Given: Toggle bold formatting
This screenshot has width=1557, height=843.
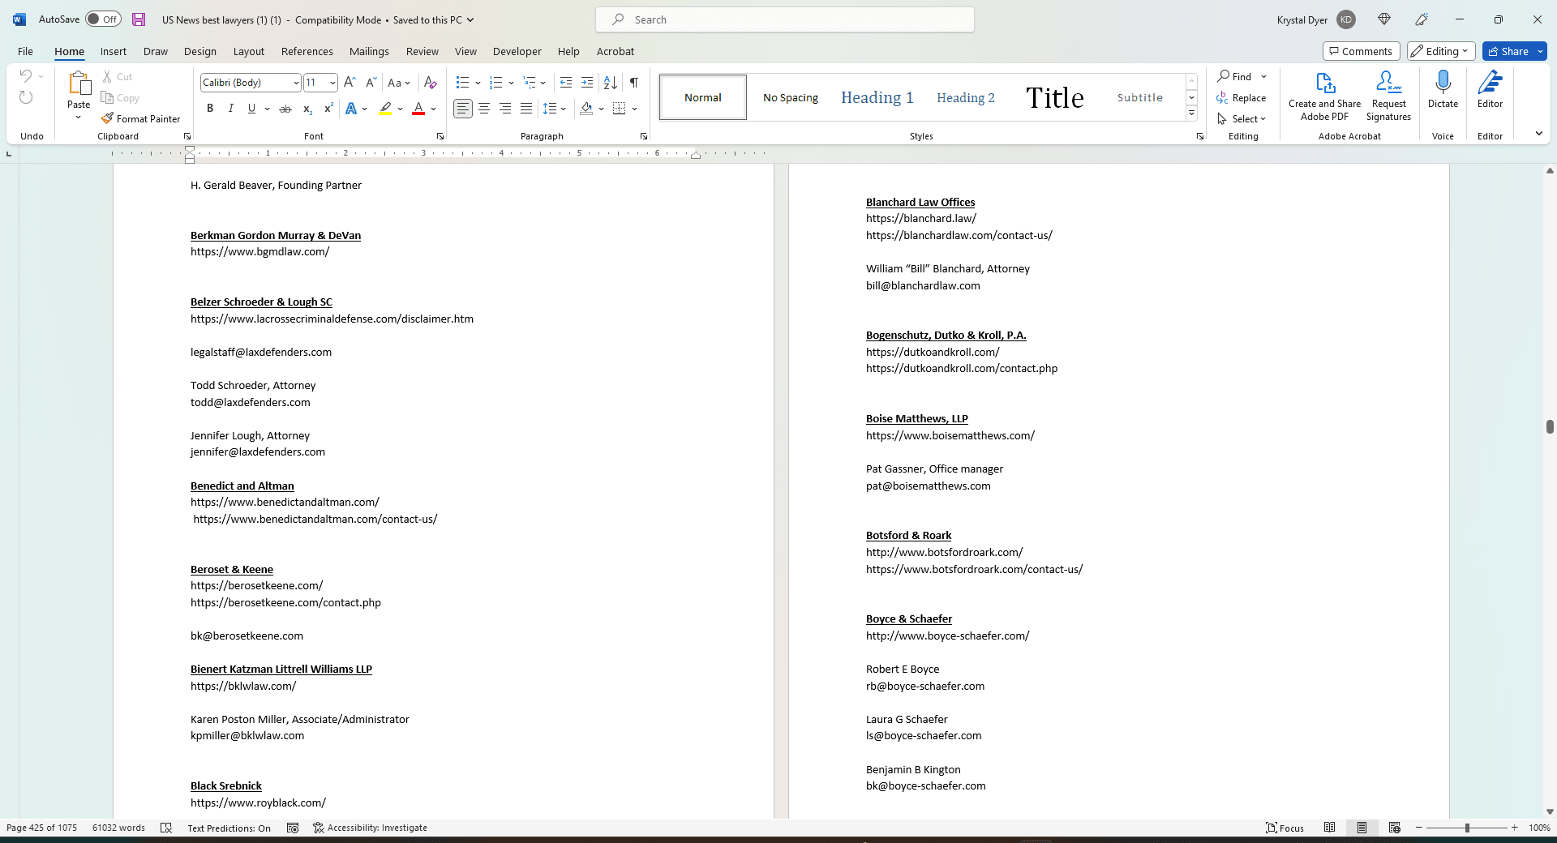Looking at the screenshot, I should [x=210, y=109].
